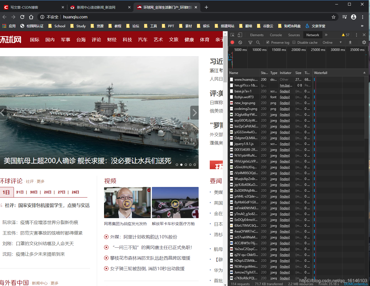Click the address bar URL field
370x286 pixels.
pos(195,17)
